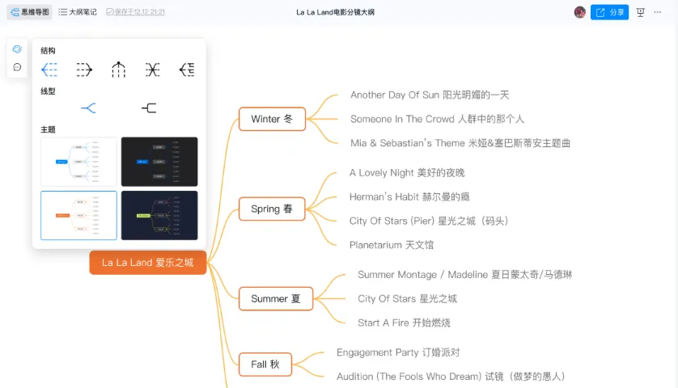Choose the two-sided butterfly structure layout
678x388 pixels.
coord(153,70)
